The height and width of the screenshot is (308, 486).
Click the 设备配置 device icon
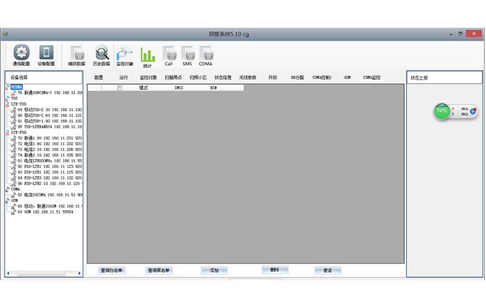coord(47,54)
